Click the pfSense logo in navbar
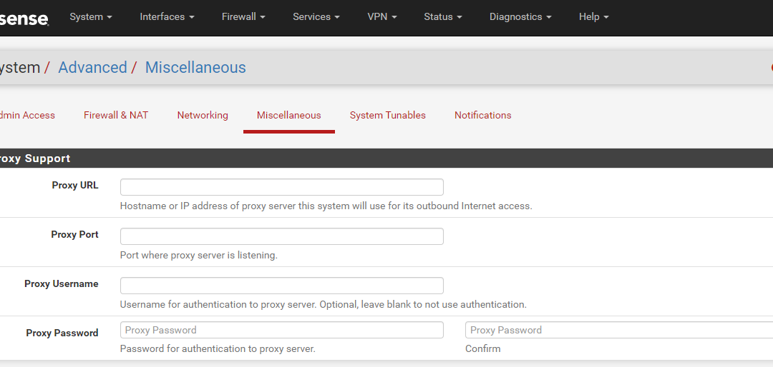The width and height of the screenshot is (773, 367). pyautogui.click(x=24, y=19)
